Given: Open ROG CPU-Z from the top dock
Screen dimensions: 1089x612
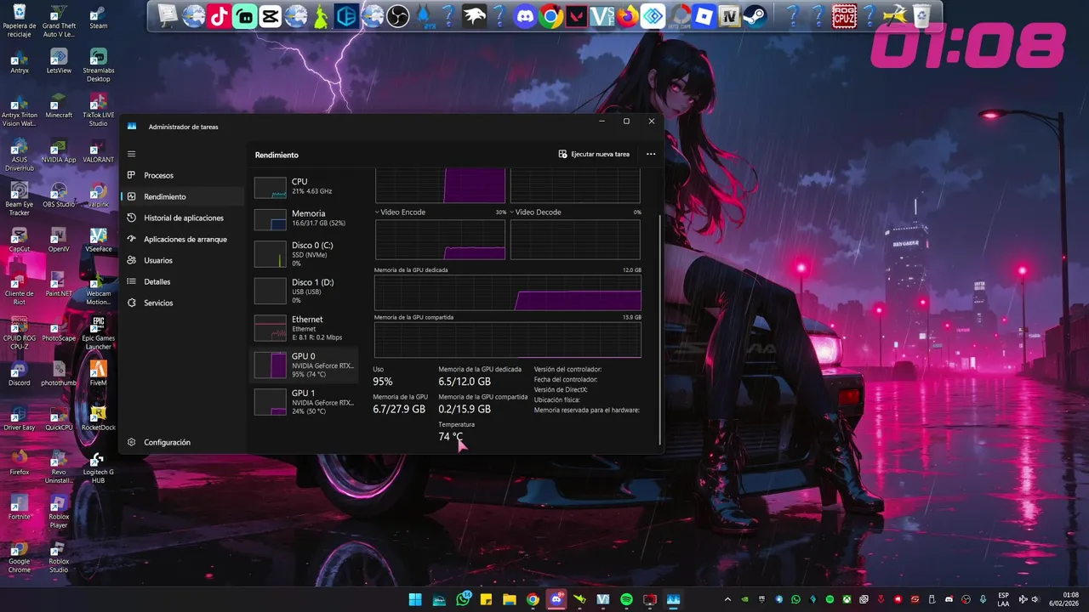Looking at the screenshot, I should click(844, 16).
